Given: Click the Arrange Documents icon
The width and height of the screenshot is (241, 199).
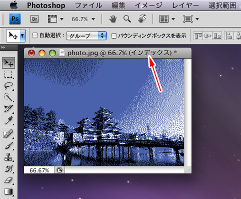Looking at the screenshot, I should click(x=164, y=19).
